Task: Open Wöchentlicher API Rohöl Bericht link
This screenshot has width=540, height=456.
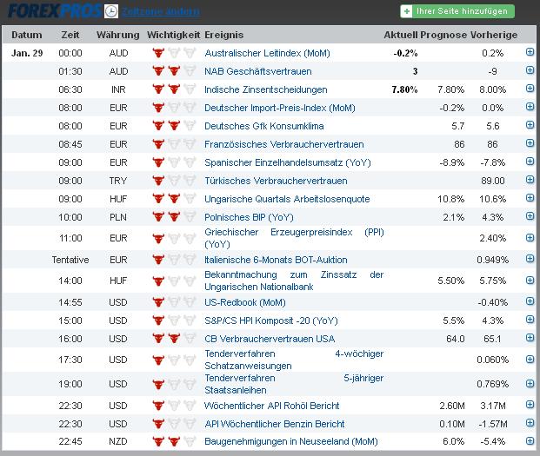Action: [272, 406]
